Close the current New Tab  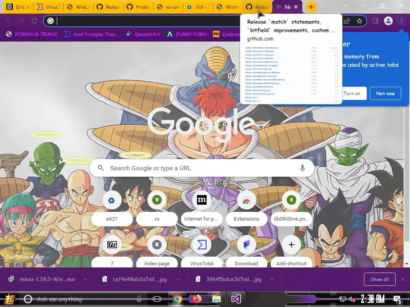point(296,7)
